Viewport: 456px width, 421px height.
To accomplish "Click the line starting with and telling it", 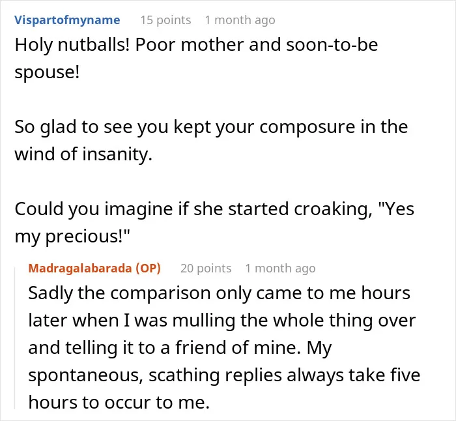I will tap(180, 347).
